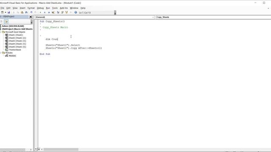Open the (General) object dropdown
Screen dimensions: 271x152
(x=153, y=17)
